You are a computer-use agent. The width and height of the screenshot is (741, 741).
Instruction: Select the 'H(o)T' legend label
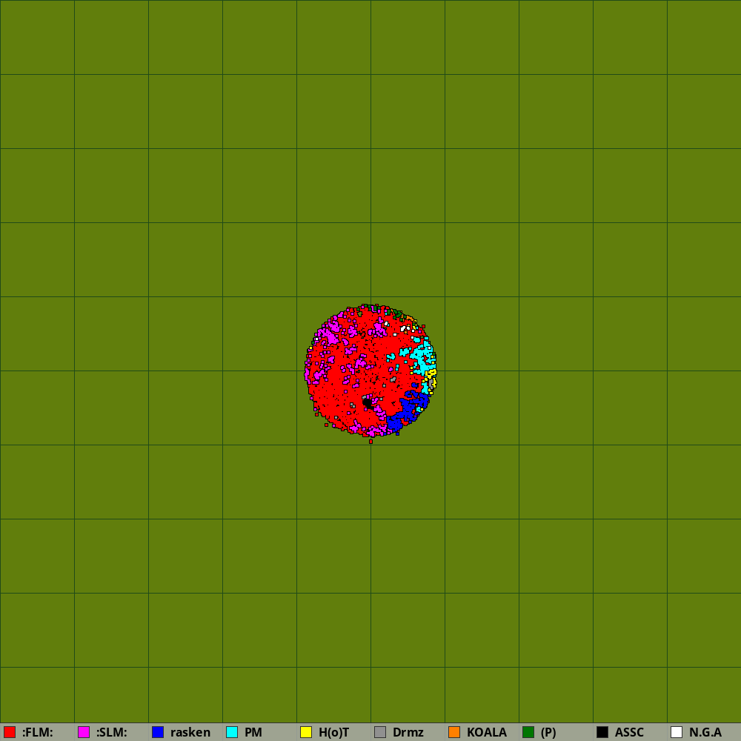tap(333, 732)
